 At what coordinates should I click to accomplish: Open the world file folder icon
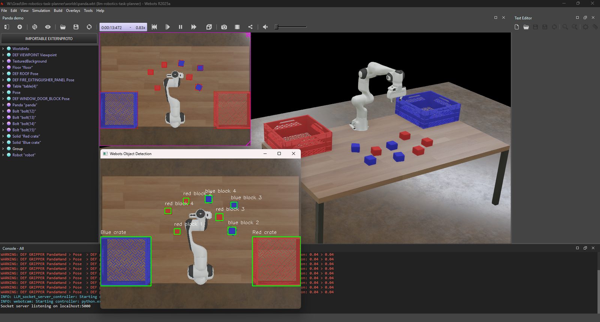63,27
